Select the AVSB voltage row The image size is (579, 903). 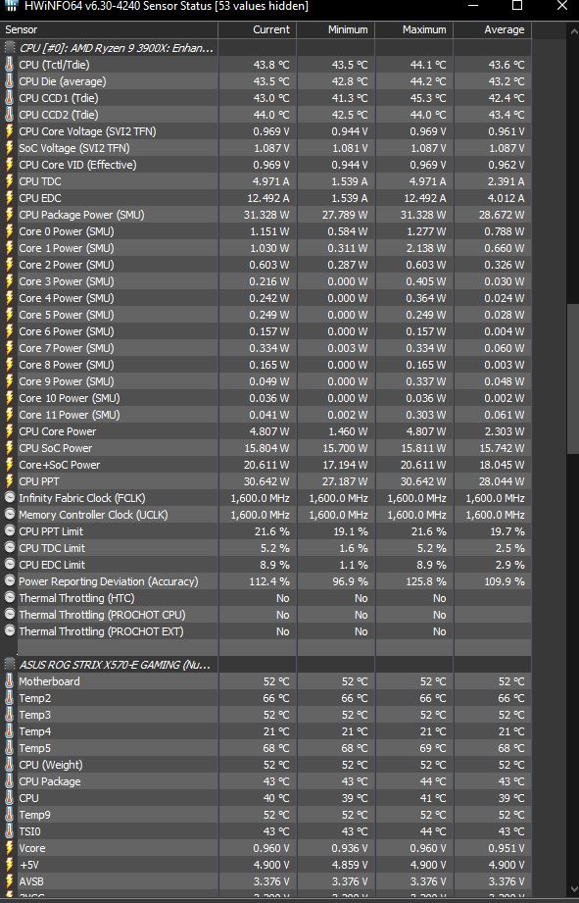pyautogui.click(x=265, y=881)
